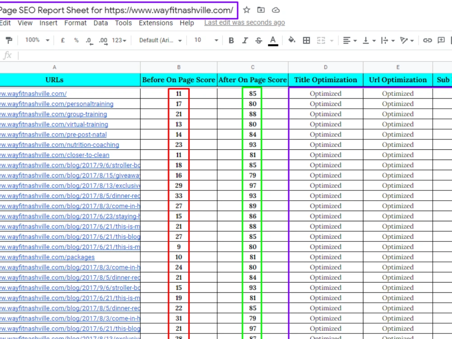Click the merge cells icon
The height and width of the screenshot is (339, 452).
[x=321, y=40]
